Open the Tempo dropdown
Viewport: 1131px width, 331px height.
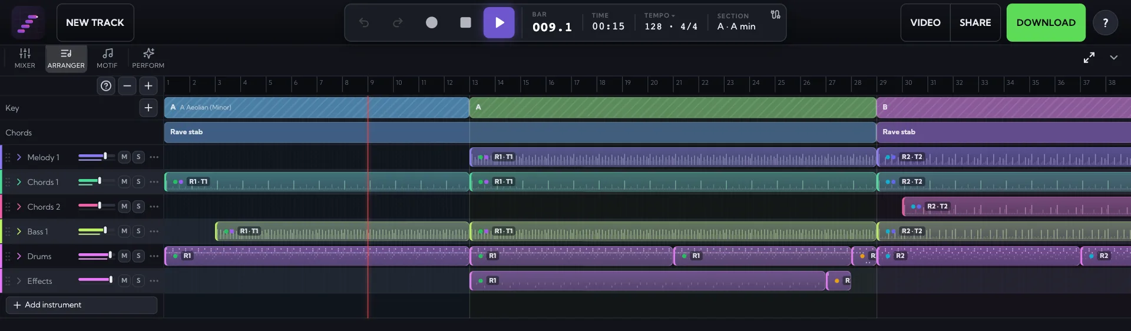pyautogui.click(x=659, y=15)
